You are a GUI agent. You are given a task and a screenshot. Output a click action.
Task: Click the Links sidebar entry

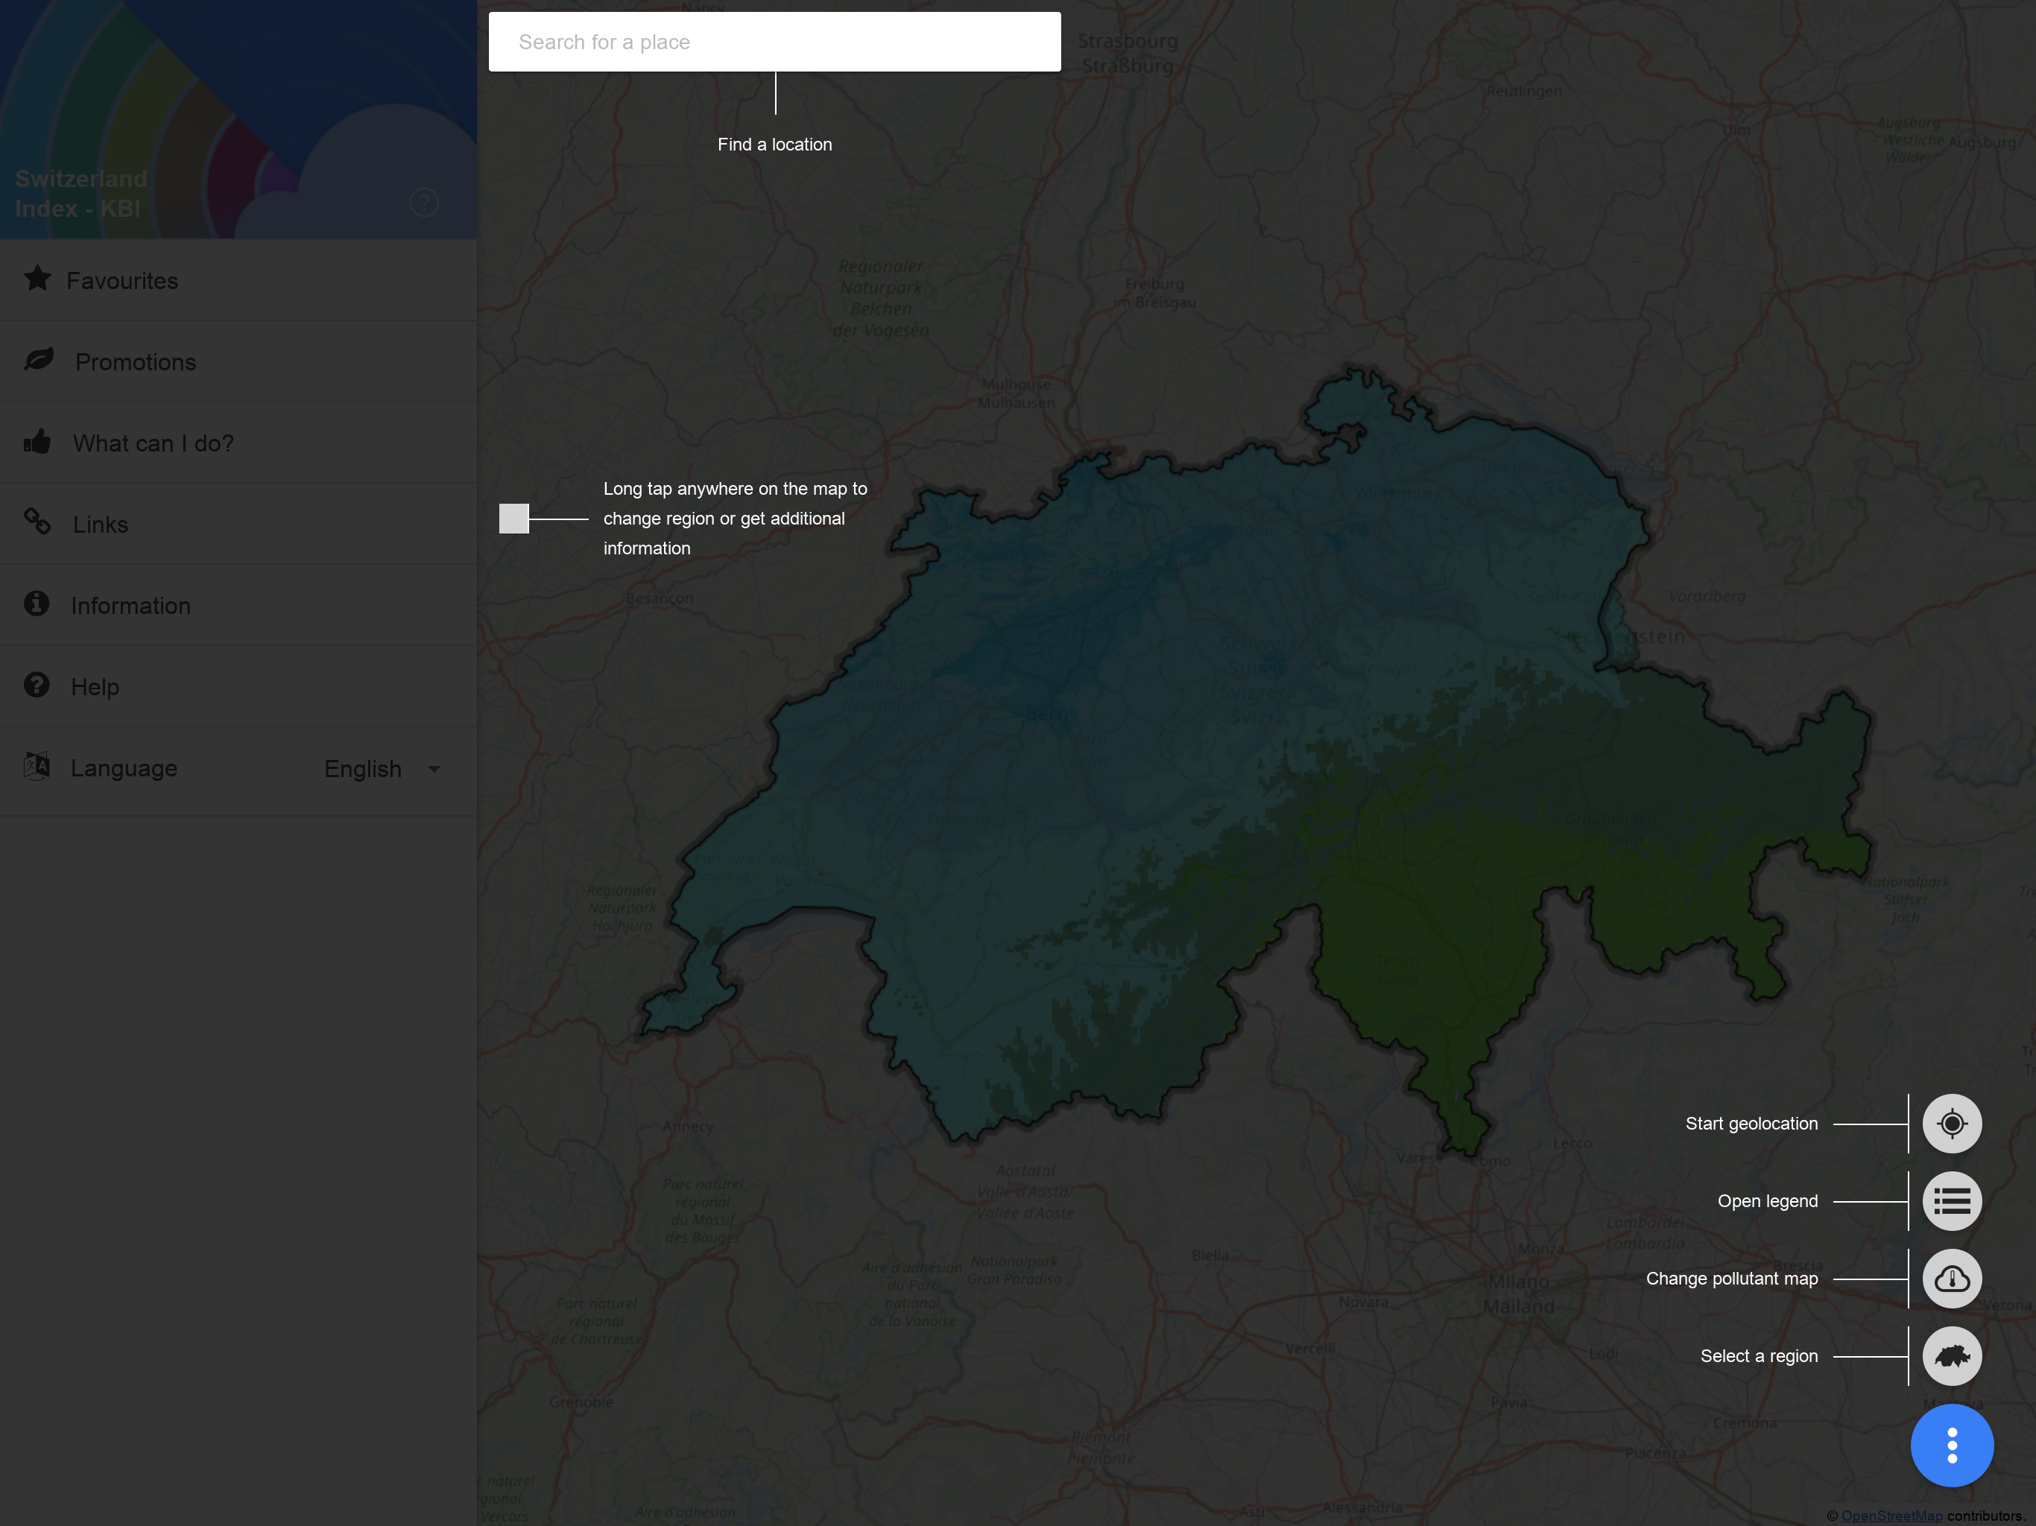(101, 525)
